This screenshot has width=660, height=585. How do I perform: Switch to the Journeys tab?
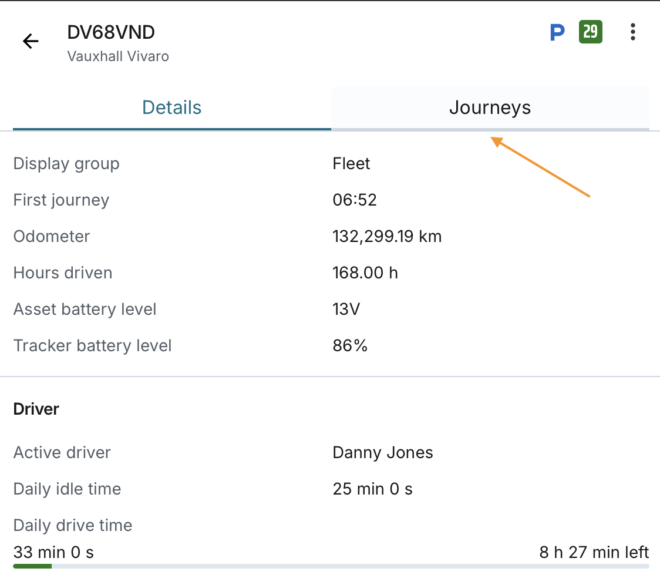click(490, 108)
